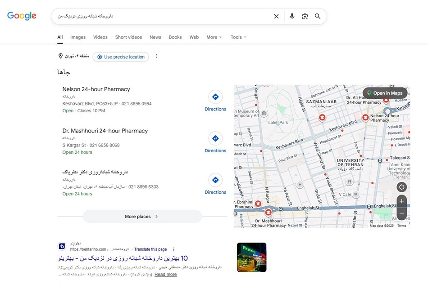This screenshot has width=428, height=292.
Task: Click the Google logo
Action: click(x=22, y=16)
